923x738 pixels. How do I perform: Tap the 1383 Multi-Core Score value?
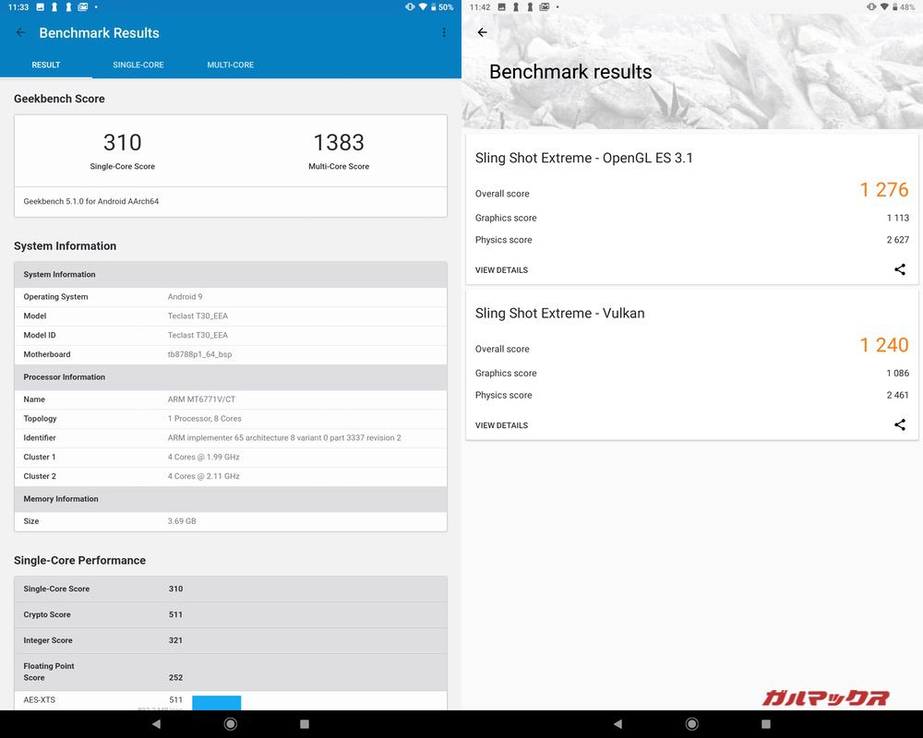coord(339,143)
